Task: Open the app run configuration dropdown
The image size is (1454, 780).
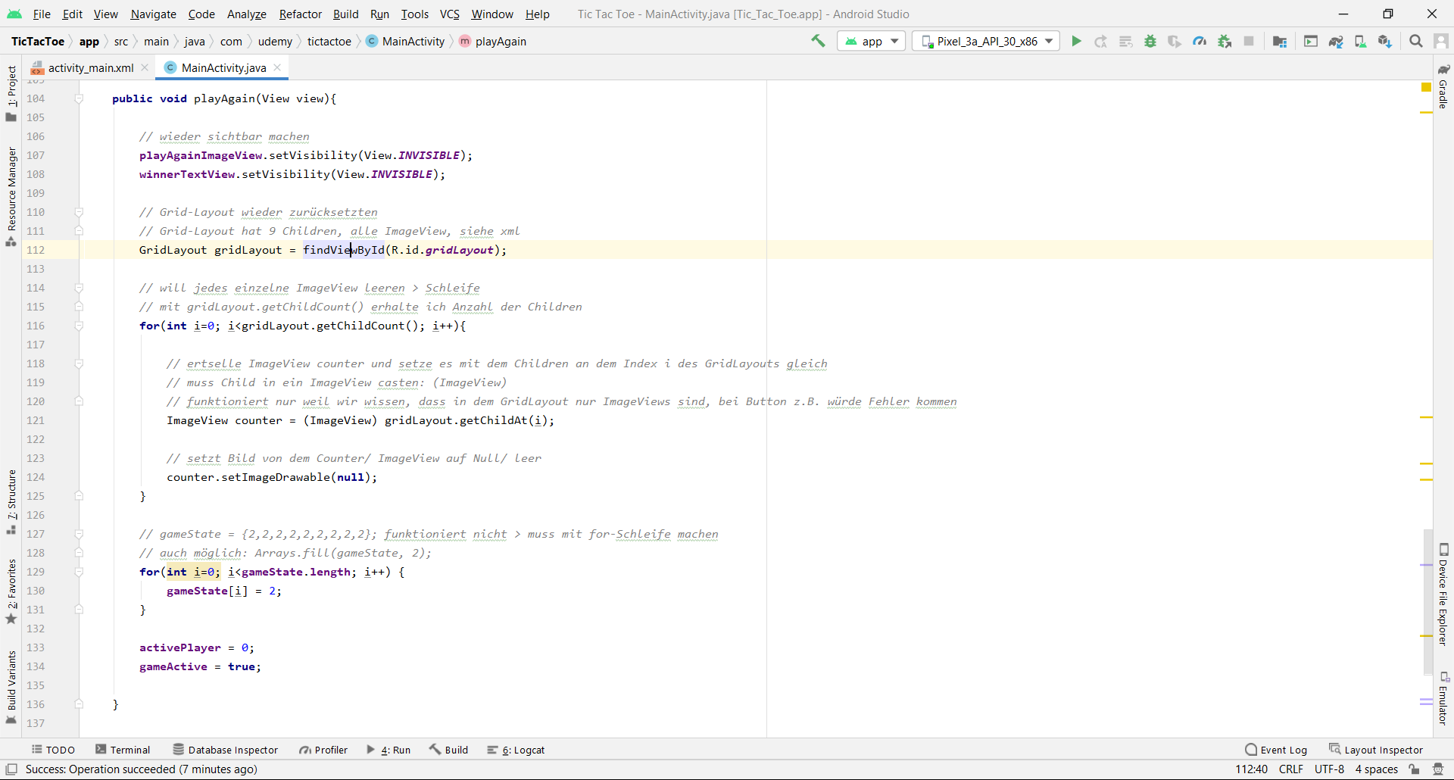Action: (871, 41)
